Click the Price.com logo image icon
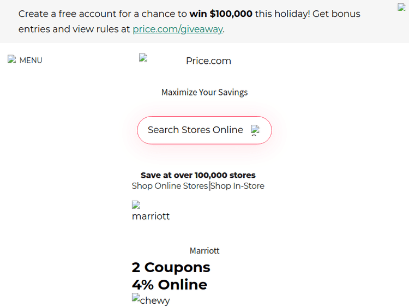The image size is (409, 307). coord(143,57)
